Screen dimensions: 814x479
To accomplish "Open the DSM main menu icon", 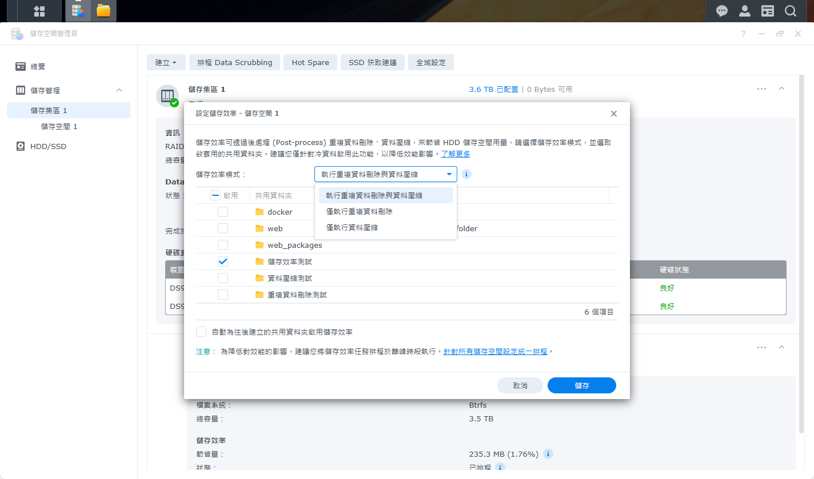I will pos(39,11).
